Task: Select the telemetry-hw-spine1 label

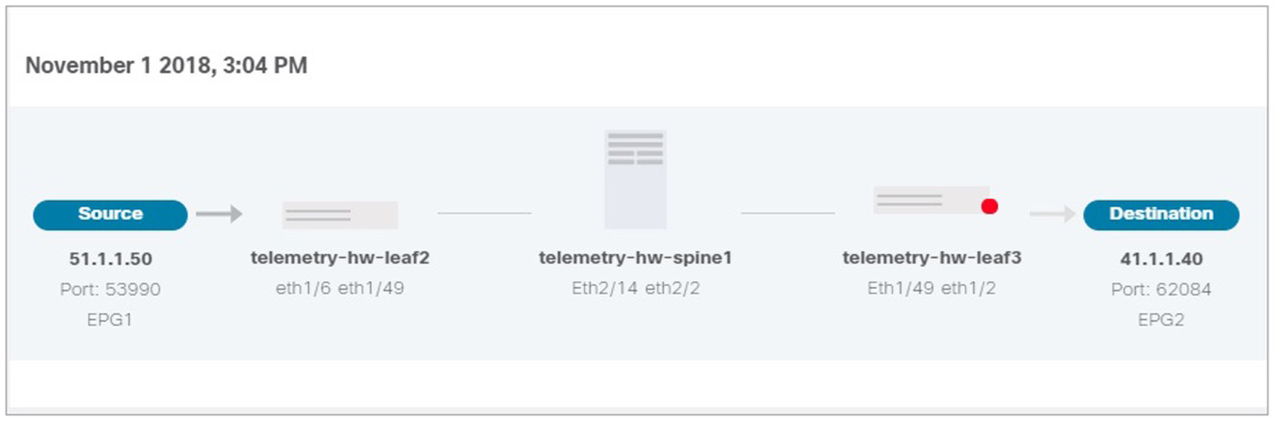Action: tap(635, 258)
